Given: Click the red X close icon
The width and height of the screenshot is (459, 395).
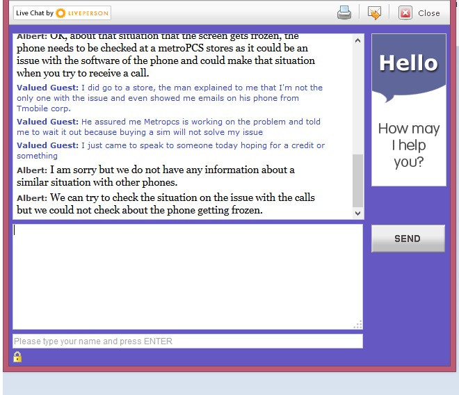Looking at the screenshot, I should click(405, 13).
